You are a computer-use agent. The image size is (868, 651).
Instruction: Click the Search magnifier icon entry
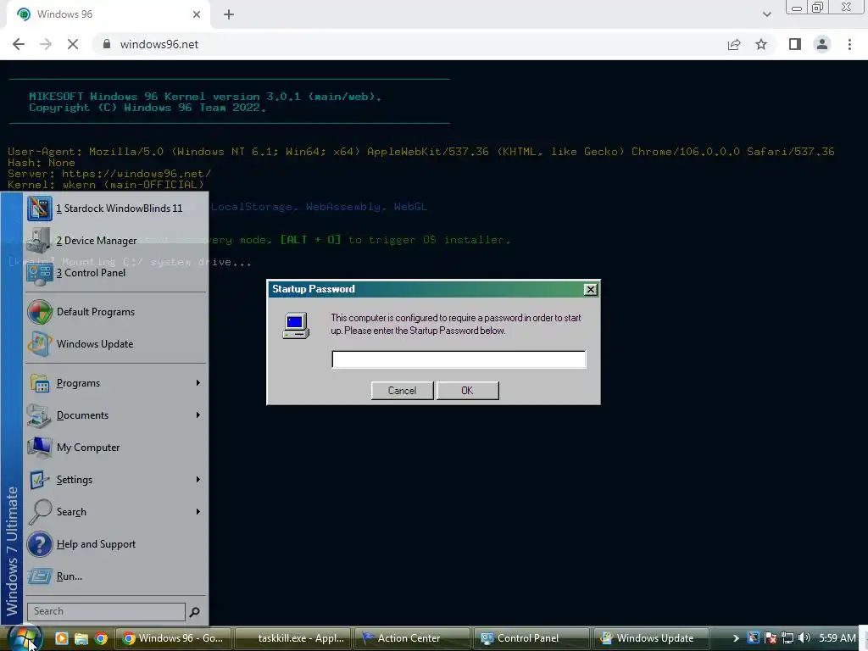(x=40, y=512)
